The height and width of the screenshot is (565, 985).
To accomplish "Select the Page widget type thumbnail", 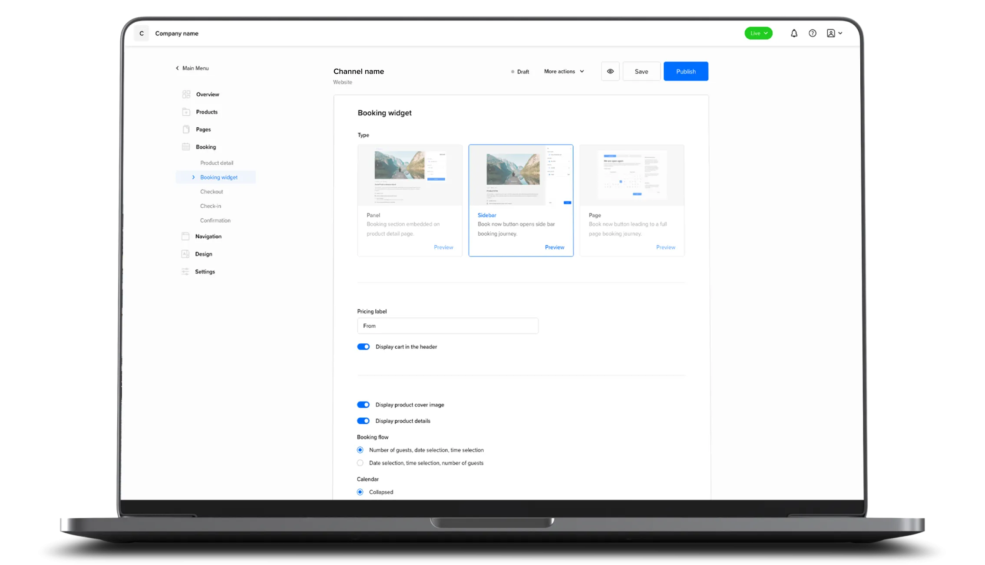I will coord(632,176).
